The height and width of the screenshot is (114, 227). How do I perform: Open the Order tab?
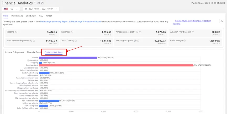click(49, 16)
